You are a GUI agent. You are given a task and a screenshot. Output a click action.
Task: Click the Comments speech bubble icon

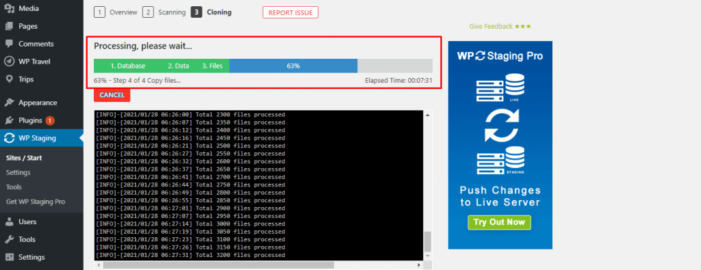tap(8, 44)
